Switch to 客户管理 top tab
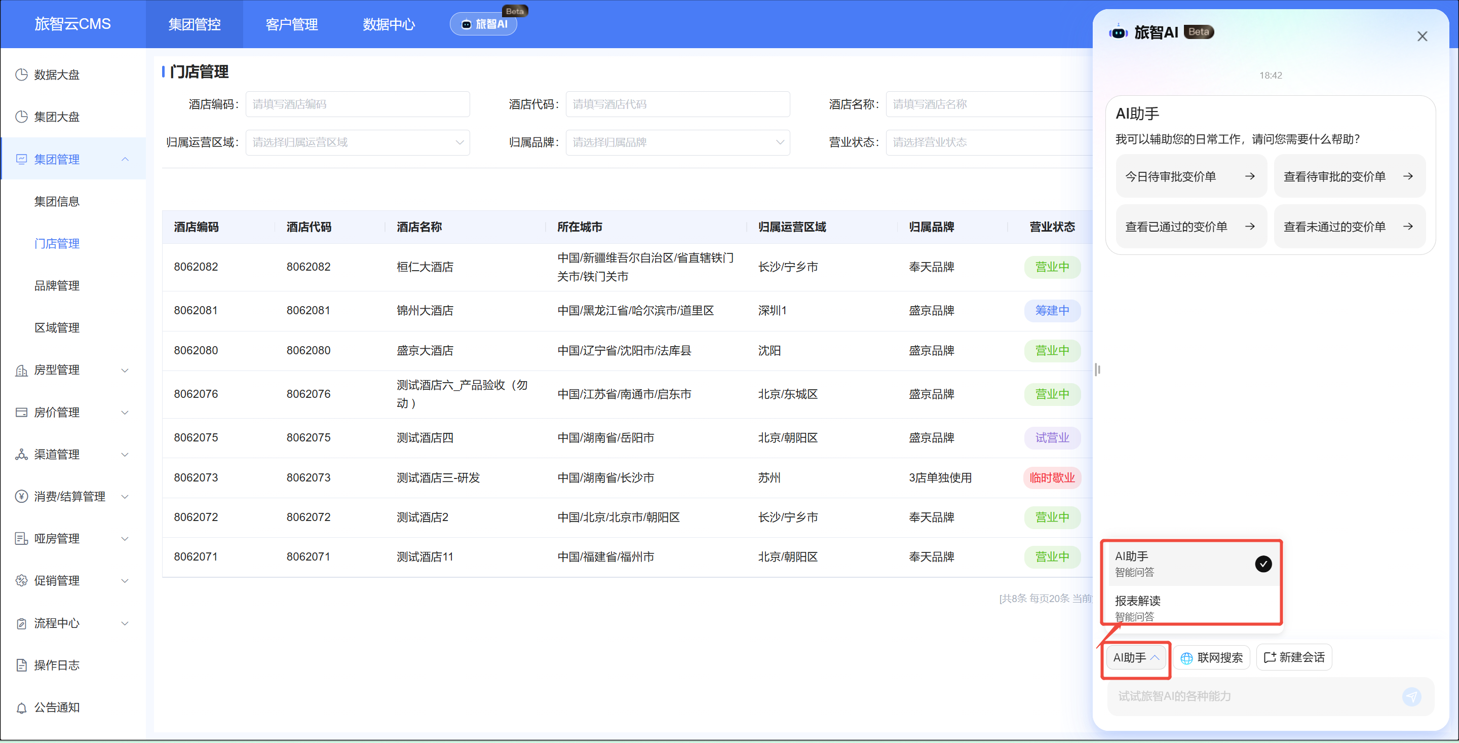This screenshot has width=1459, height=743. tap(292, 24)
